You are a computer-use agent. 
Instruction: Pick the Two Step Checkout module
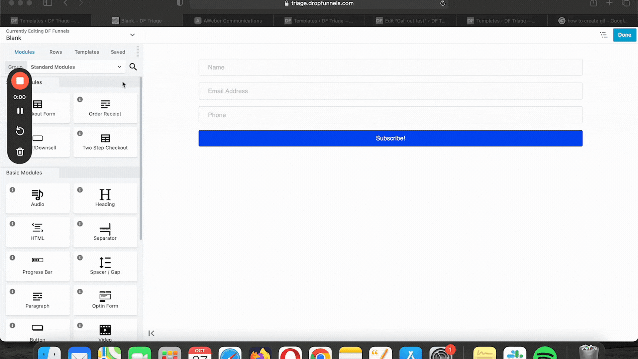(x=105, y=142)
